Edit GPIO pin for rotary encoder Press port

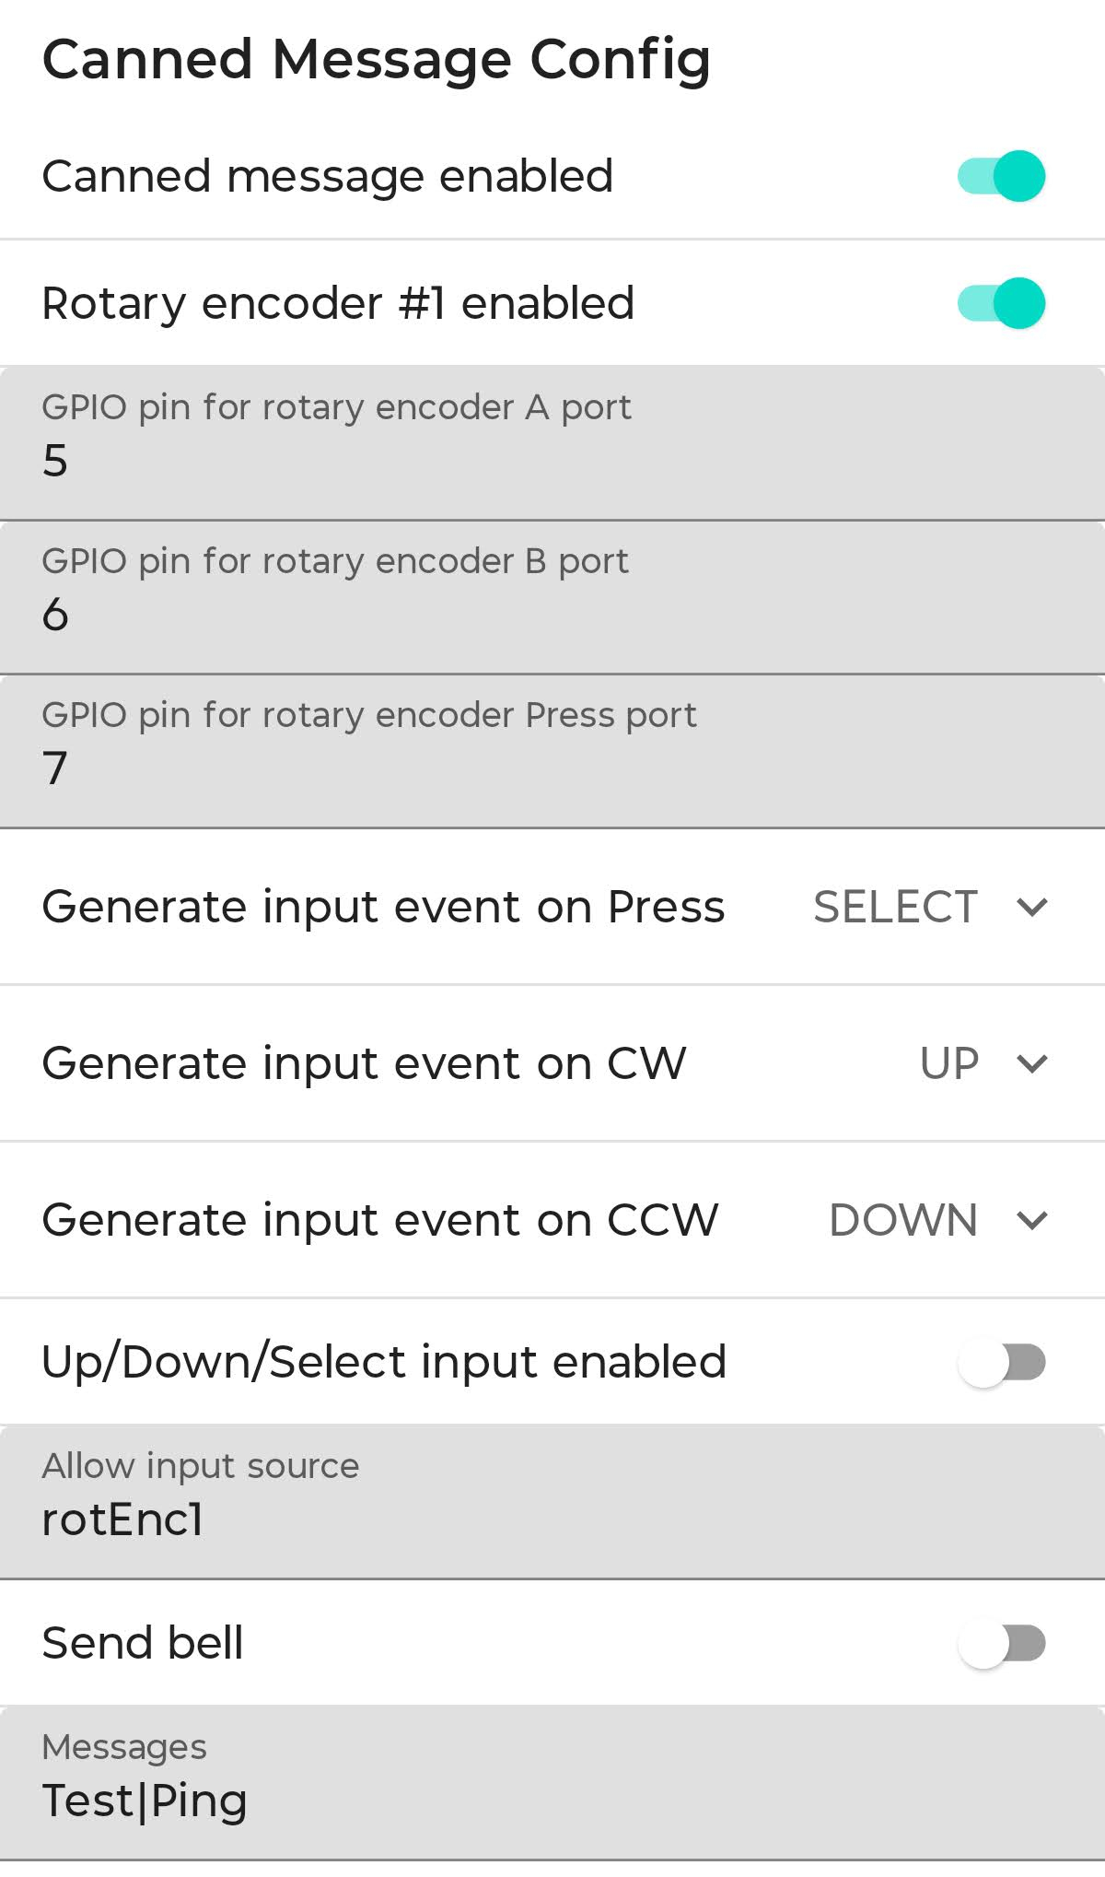point(552,752)
